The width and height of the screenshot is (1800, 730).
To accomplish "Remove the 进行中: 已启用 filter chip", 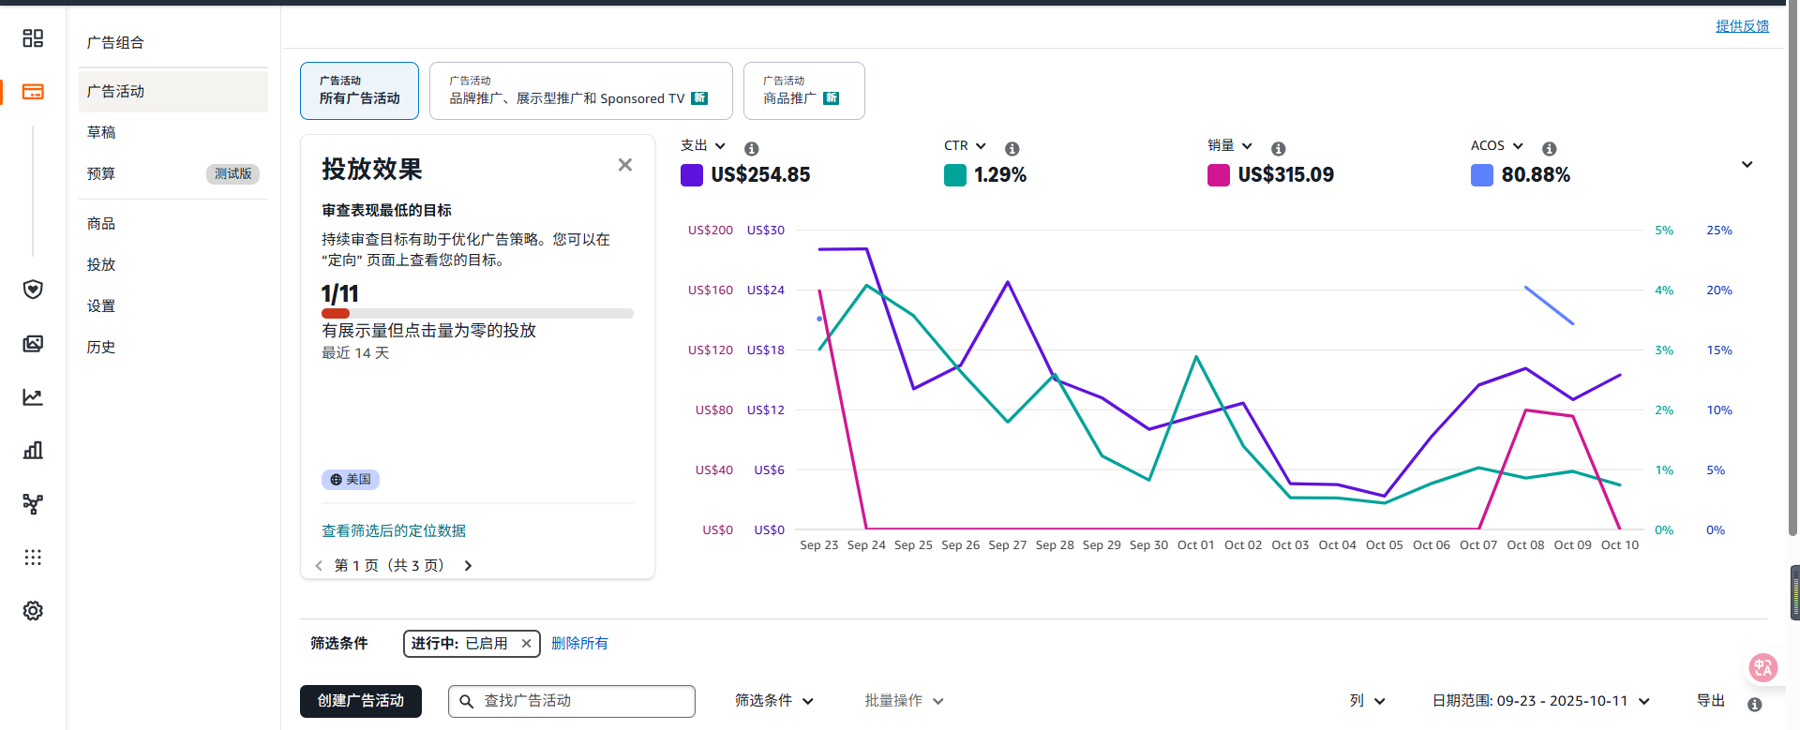I will pyautogui.click(x=526, y=644).
